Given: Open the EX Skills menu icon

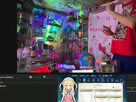Looking at the screenshot, I should tap(103, 80).
